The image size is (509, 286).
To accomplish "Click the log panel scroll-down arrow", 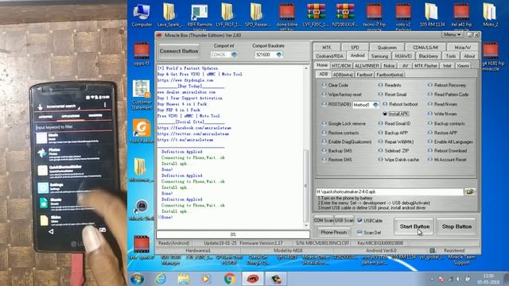I will pyautogui.click(x=306, y=226).
